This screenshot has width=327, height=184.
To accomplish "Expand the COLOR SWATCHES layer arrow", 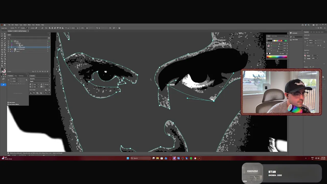I will [x=13, y=49].
